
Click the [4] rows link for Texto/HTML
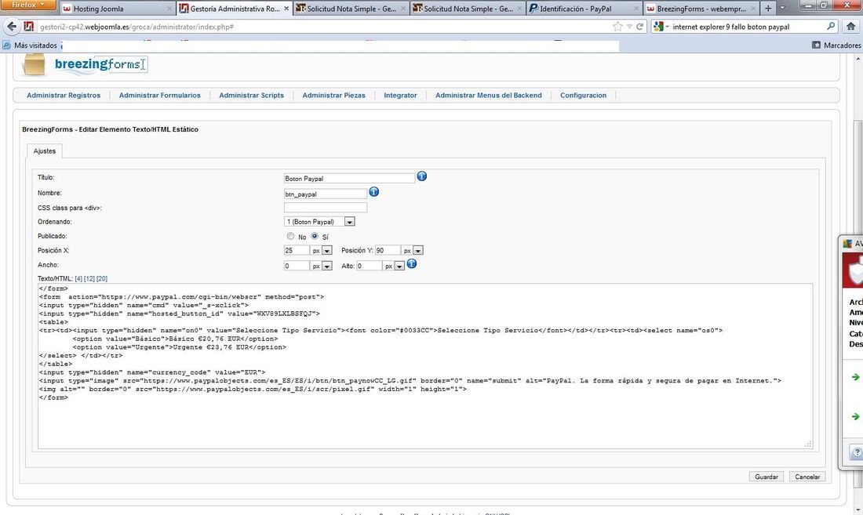tap(78, 278)
